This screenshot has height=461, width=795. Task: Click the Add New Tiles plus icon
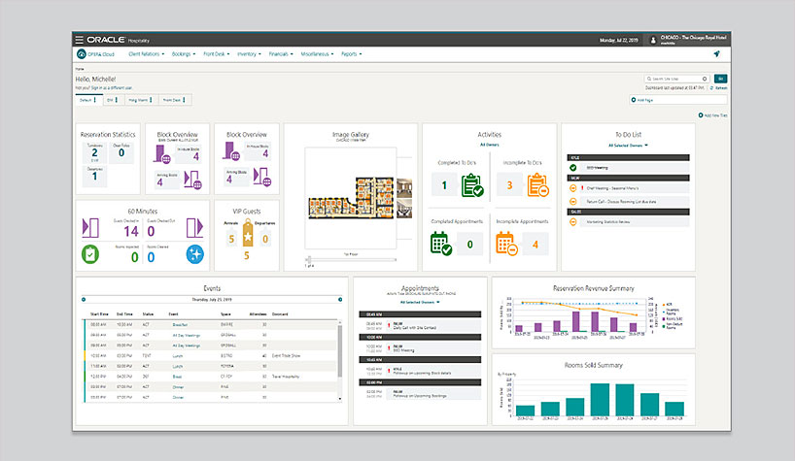[x=701, y=115]
